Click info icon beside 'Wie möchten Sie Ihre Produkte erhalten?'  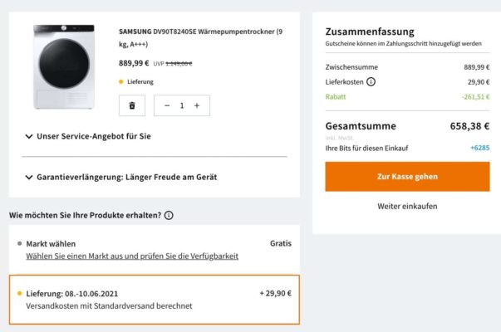point(169,215)
